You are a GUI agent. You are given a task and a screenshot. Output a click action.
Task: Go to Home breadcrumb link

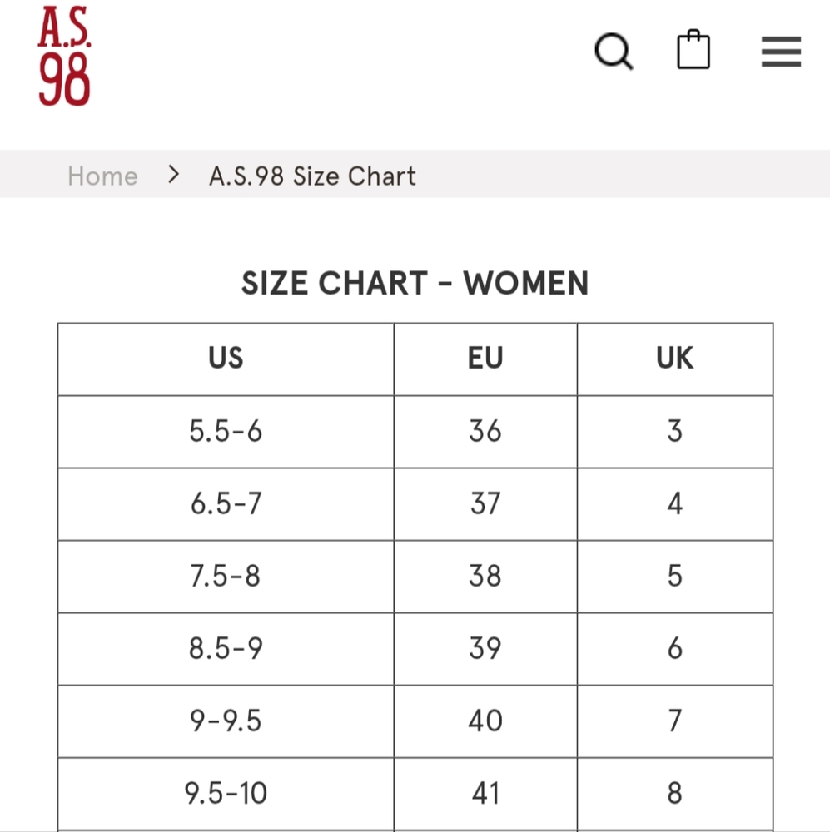click(102, 176)
